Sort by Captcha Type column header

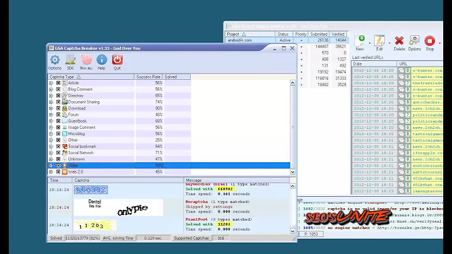pyautogui.click(x=91, y=77)
